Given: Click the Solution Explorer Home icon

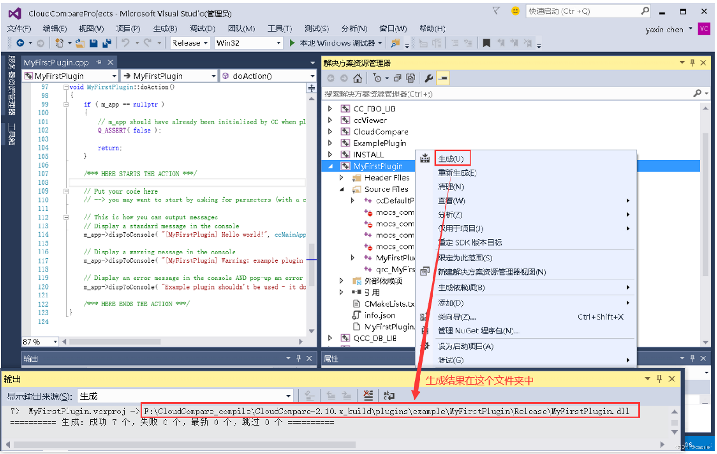Looking at the screenshot, I should click(358, 78).
